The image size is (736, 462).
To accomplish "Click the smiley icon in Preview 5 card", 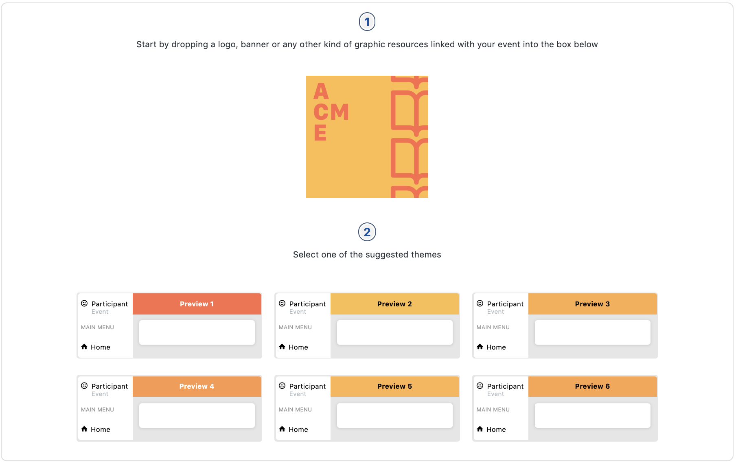I will pos(282,386).
